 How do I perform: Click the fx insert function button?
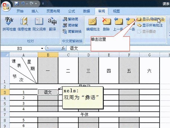63,48
